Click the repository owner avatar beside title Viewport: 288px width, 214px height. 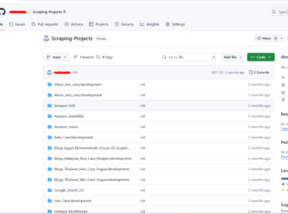pyautogui.click(x=46, y=38)
